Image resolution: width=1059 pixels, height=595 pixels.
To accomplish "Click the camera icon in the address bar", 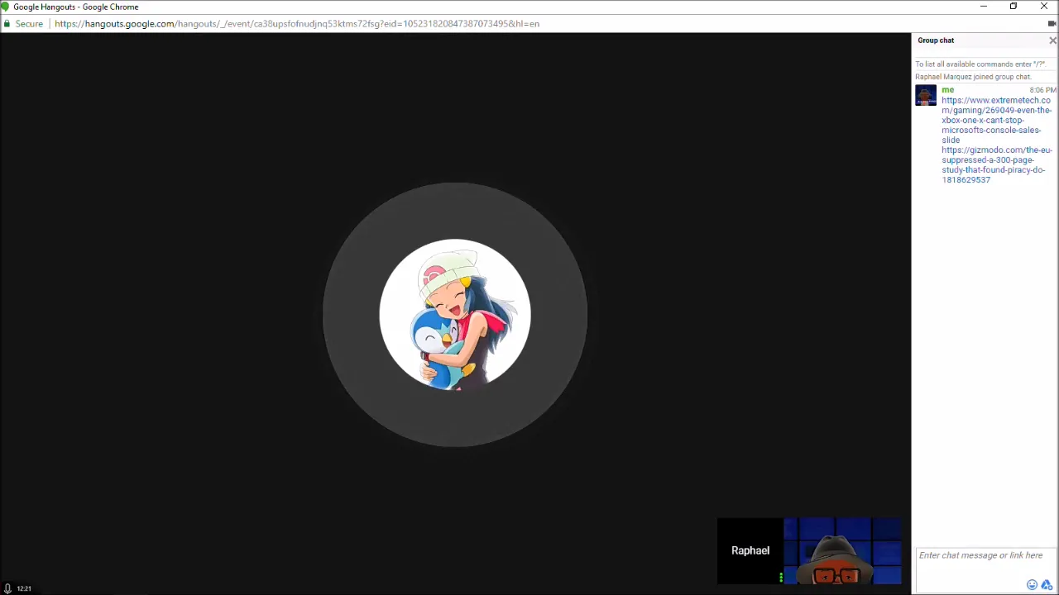I will point(1052,24).
